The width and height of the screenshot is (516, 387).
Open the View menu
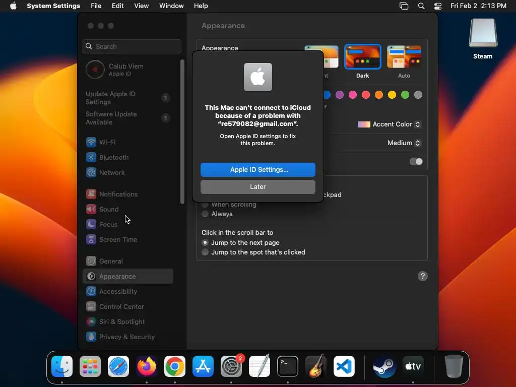141,6
